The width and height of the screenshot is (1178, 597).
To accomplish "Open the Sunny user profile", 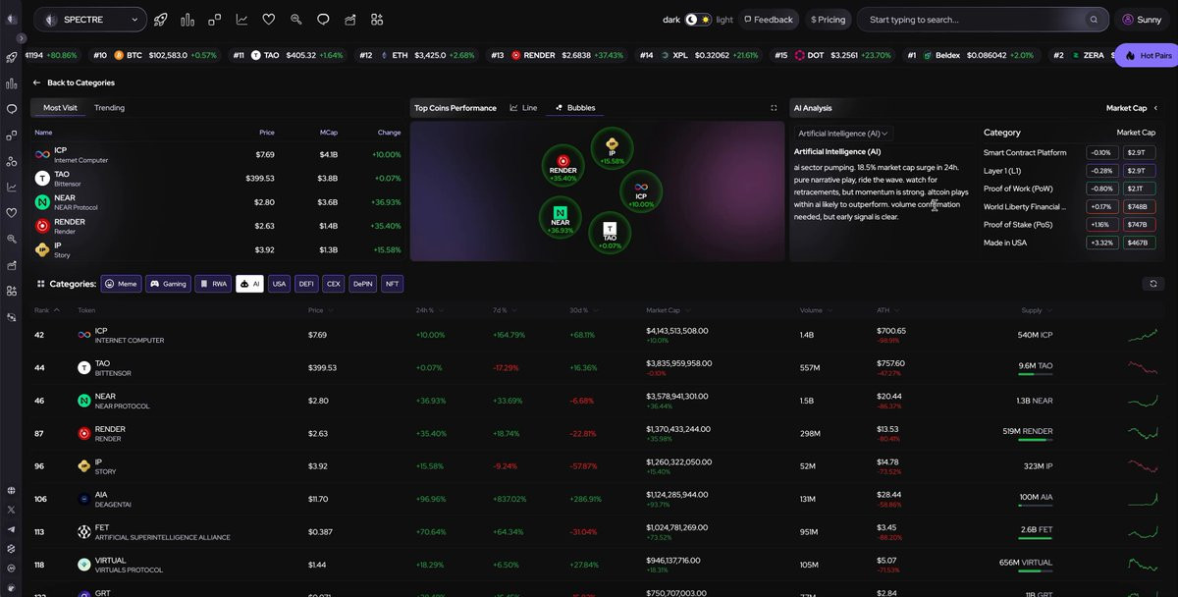I will 1143,20.
